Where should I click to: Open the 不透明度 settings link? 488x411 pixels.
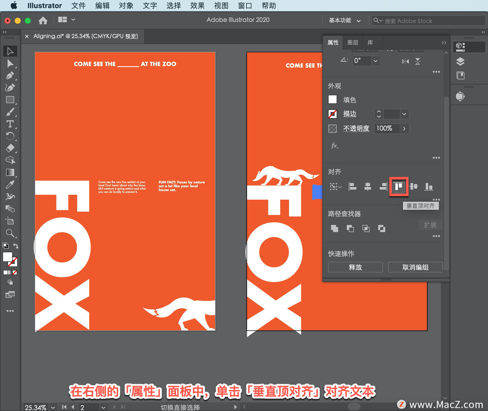(x=356, y=128)
